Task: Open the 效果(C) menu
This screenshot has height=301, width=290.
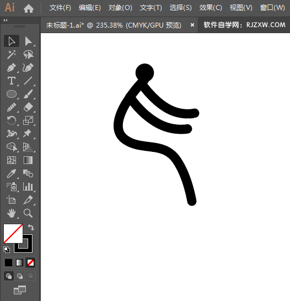Action: (211, 8)
